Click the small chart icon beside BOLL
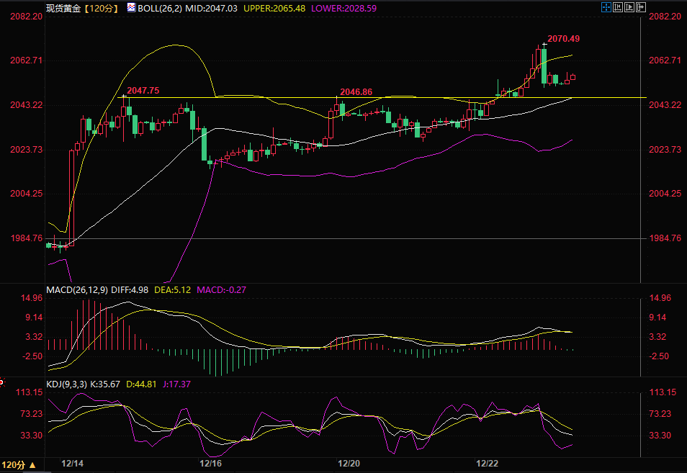687x473 pixels. coord(130,7)
